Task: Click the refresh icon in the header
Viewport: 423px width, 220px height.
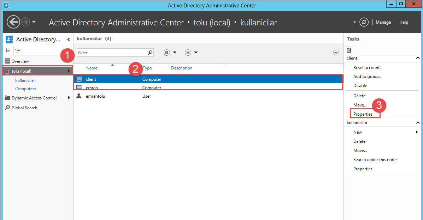Action: 364,22
